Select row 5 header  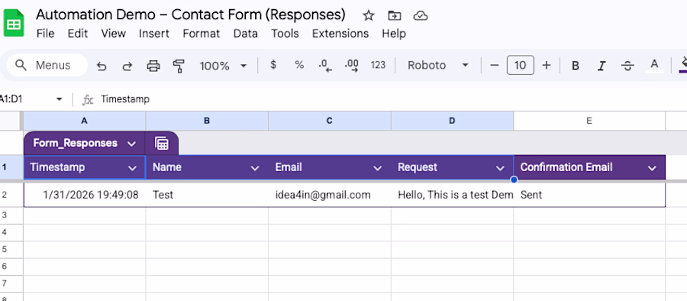11,249
